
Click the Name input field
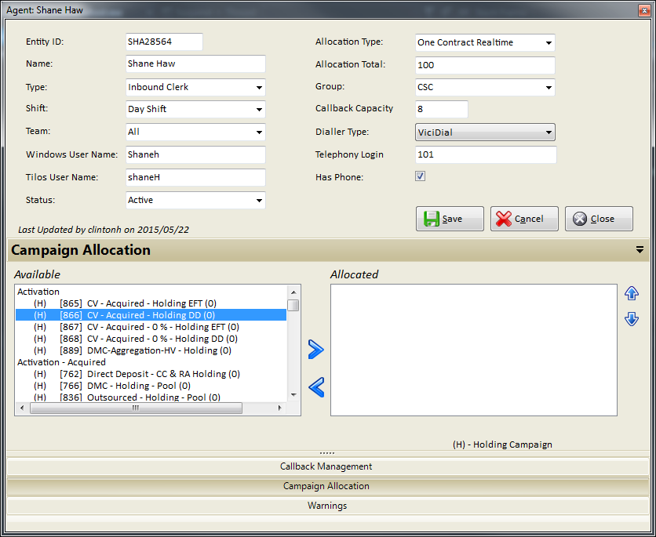(x=195, y=64)
